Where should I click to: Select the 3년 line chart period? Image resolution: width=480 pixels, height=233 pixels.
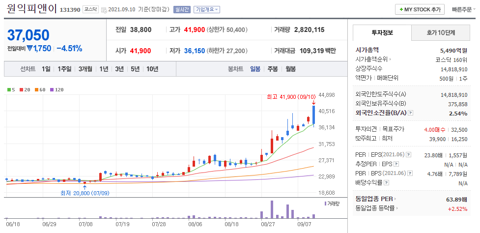click(119, 69)
